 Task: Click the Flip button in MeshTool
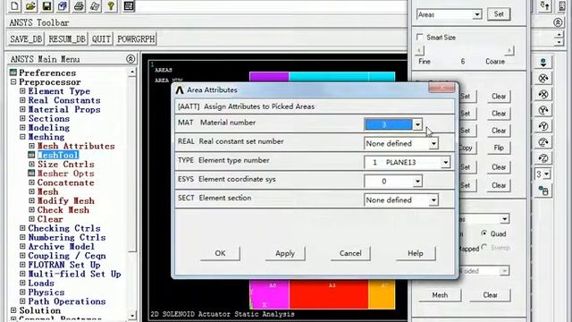[x=499, y=148]
